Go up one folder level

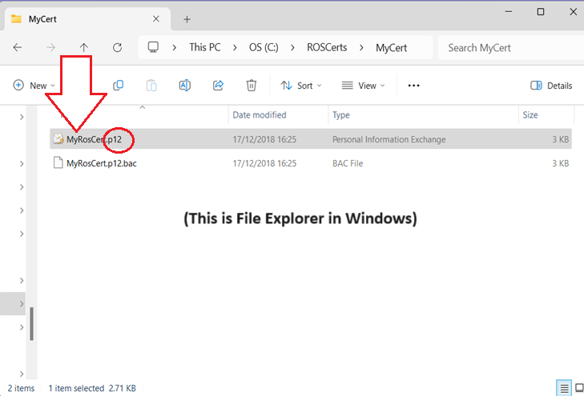tap(84, 47)
